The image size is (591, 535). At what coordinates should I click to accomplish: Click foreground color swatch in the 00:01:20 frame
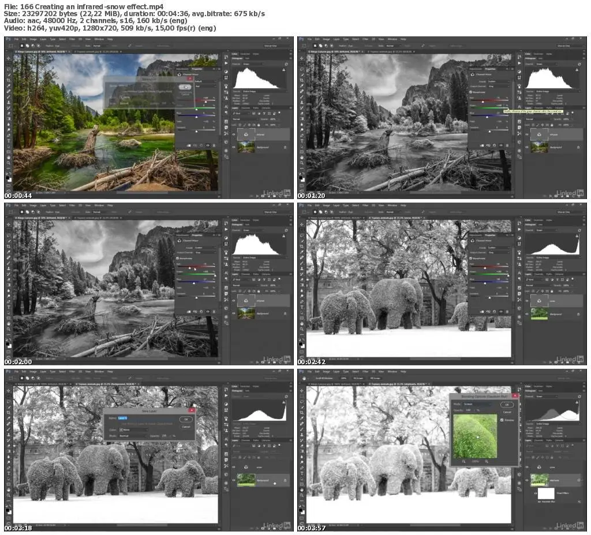(300, 178)
